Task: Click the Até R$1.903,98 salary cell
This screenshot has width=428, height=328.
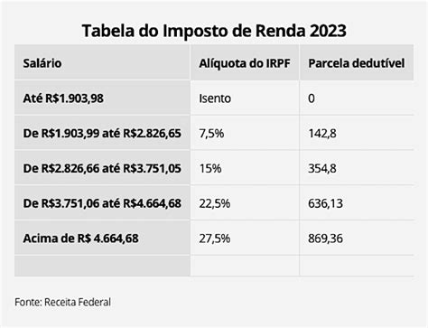Action: pos(102,98)
